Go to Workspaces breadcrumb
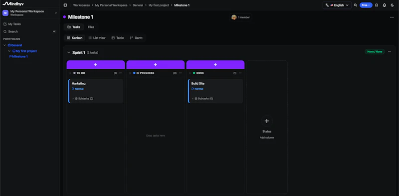Screen dimensions: 399x196 click(81, 5)
